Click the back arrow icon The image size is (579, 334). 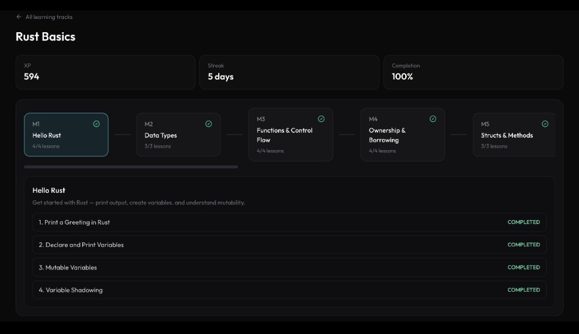tap(19, 17)
